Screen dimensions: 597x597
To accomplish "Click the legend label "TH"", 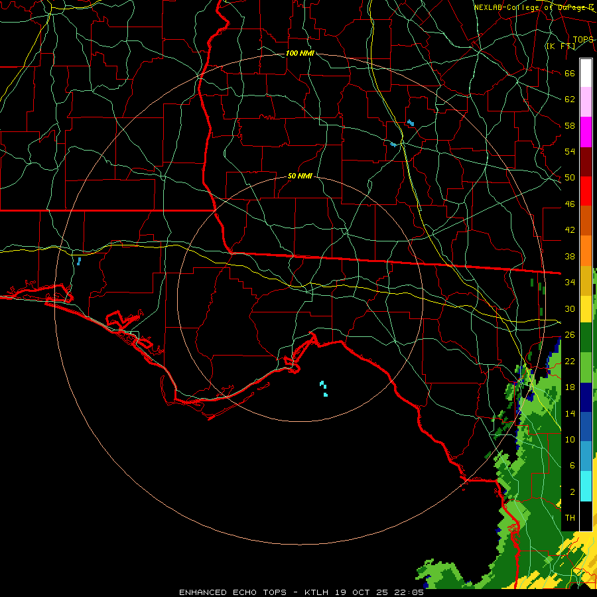I will pos(570,518).
